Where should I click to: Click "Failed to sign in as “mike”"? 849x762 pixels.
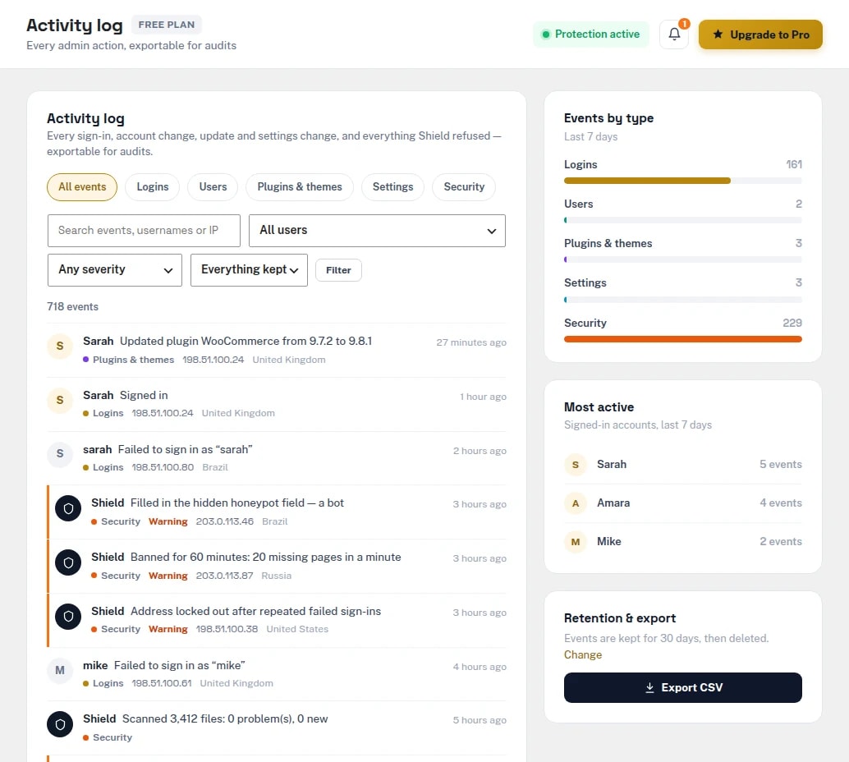[179, 666]
